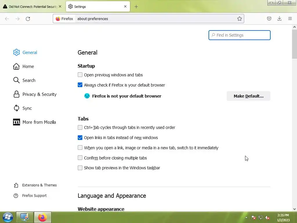297x223 pixels.
Task: Open the Search settings category
Action: [x=29, y=80]
